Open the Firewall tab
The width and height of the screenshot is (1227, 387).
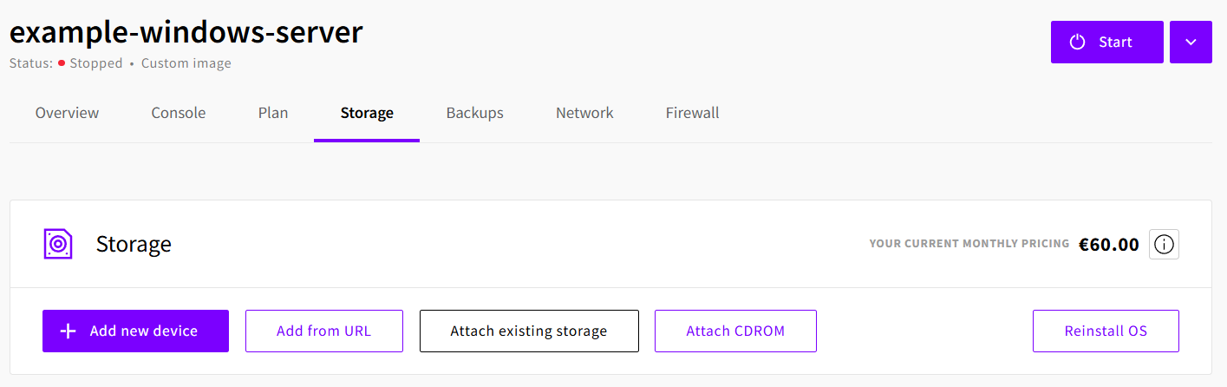692,113
